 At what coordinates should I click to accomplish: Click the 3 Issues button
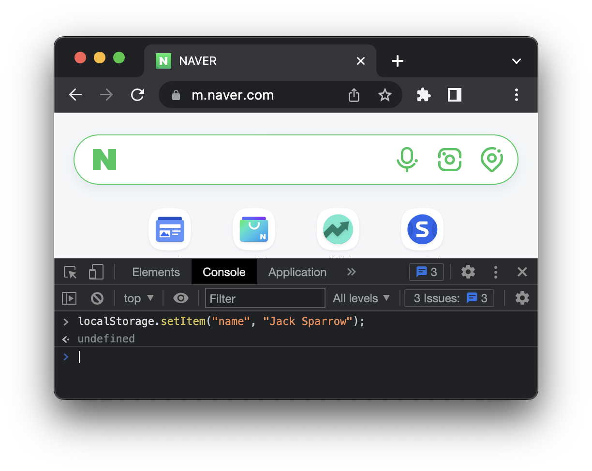click(x=449, y=298)
